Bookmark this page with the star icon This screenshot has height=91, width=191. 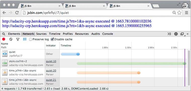coord(179,13)
